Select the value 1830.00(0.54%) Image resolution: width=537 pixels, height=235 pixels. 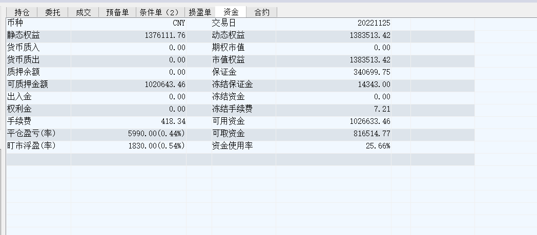tap(156, 146)
